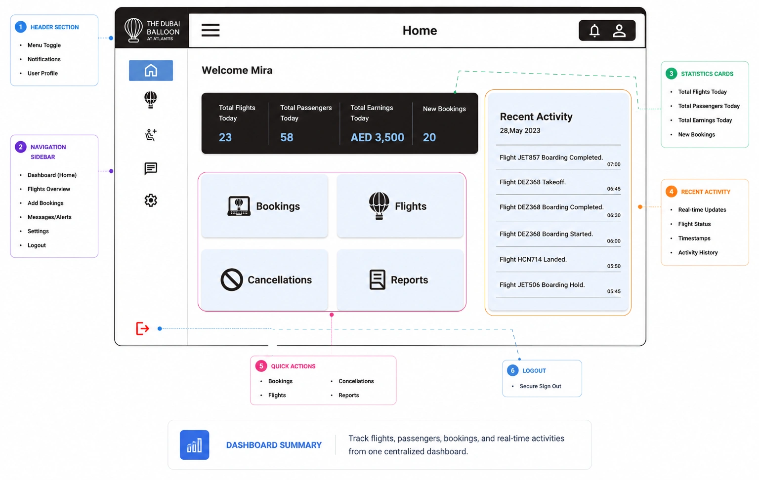
Task: Click the DASHBOARD SUMMARY label
Action: click(x=274, y=445)
